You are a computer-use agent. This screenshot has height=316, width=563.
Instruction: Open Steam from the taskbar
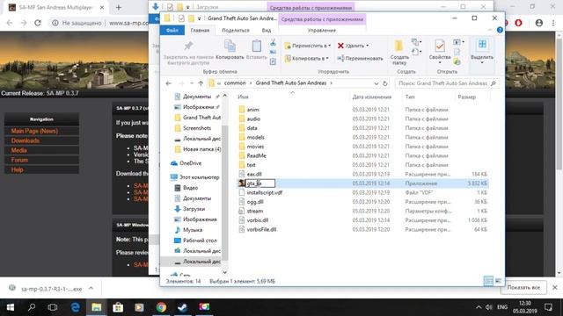(182, 307)
